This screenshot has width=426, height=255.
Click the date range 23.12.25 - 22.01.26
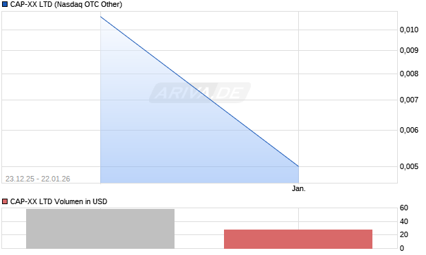click(38, 179)
